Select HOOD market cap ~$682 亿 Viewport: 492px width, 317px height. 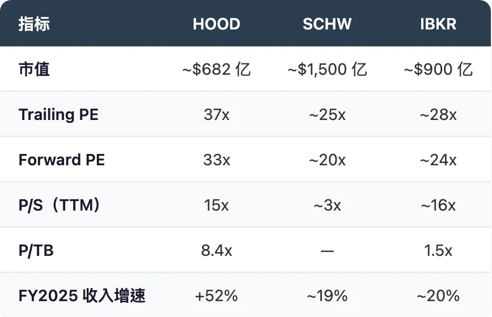(216, 69)
